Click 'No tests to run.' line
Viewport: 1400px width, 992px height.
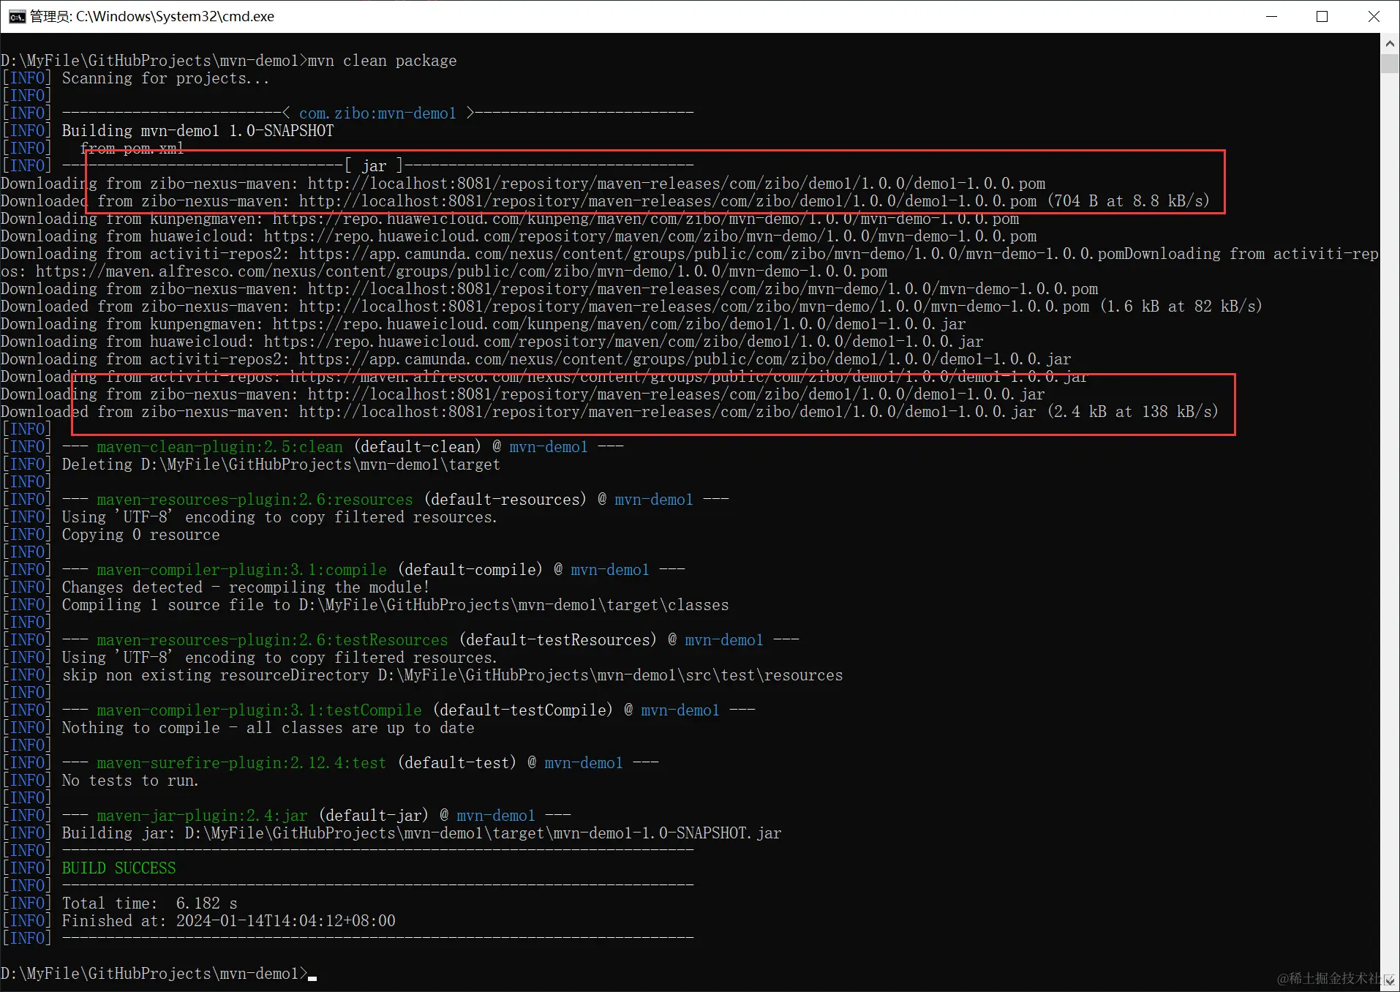[130, 781]
